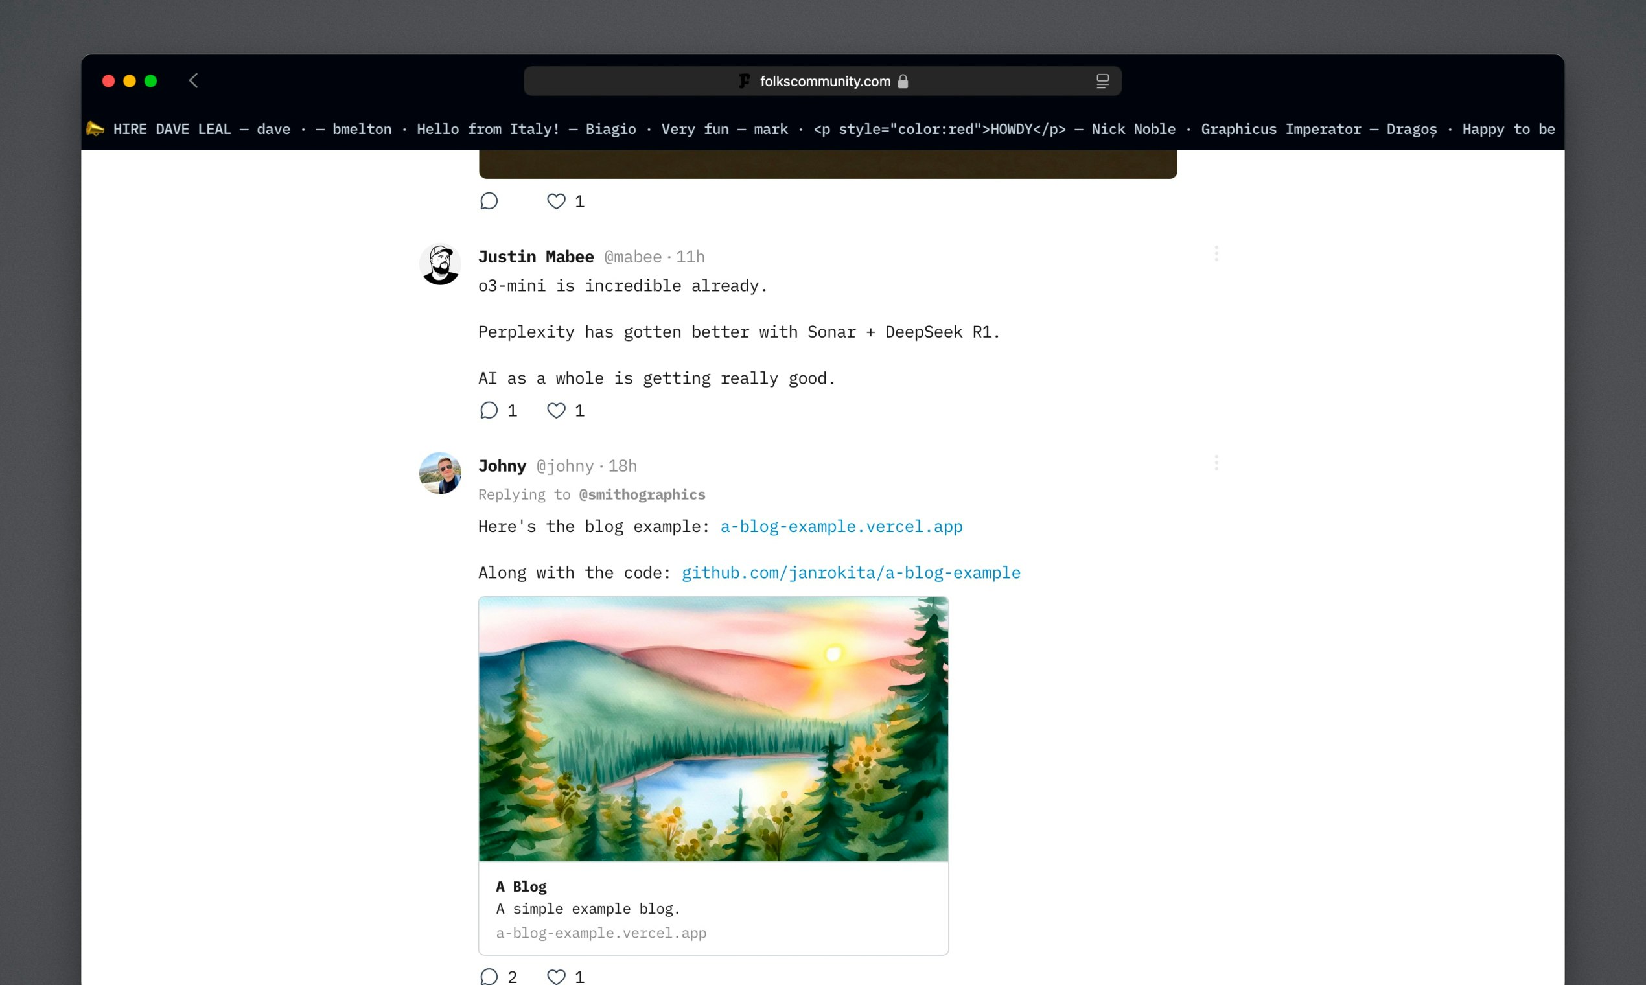1646x985 pixels.
Task: Reply to Johny's blog example post
Action: [x=489, y=977]
